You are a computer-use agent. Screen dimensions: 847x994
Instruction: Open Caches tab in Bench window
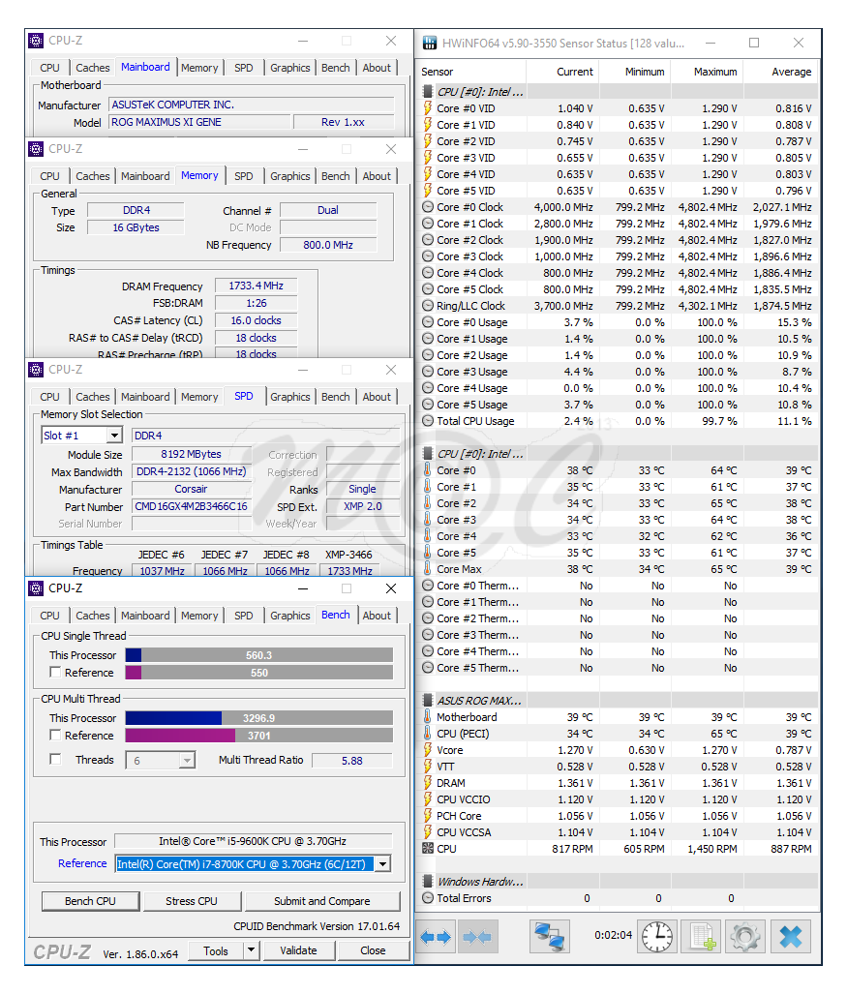click(93, 615)
